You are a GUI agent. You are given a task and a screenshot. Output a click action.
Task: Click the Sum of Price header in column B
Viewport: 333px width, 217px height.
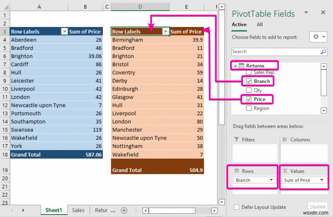click(x=85, y=32)
